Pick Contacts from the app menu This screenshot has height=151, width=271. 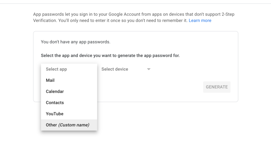pyautogui.click(x=55, y=102)
